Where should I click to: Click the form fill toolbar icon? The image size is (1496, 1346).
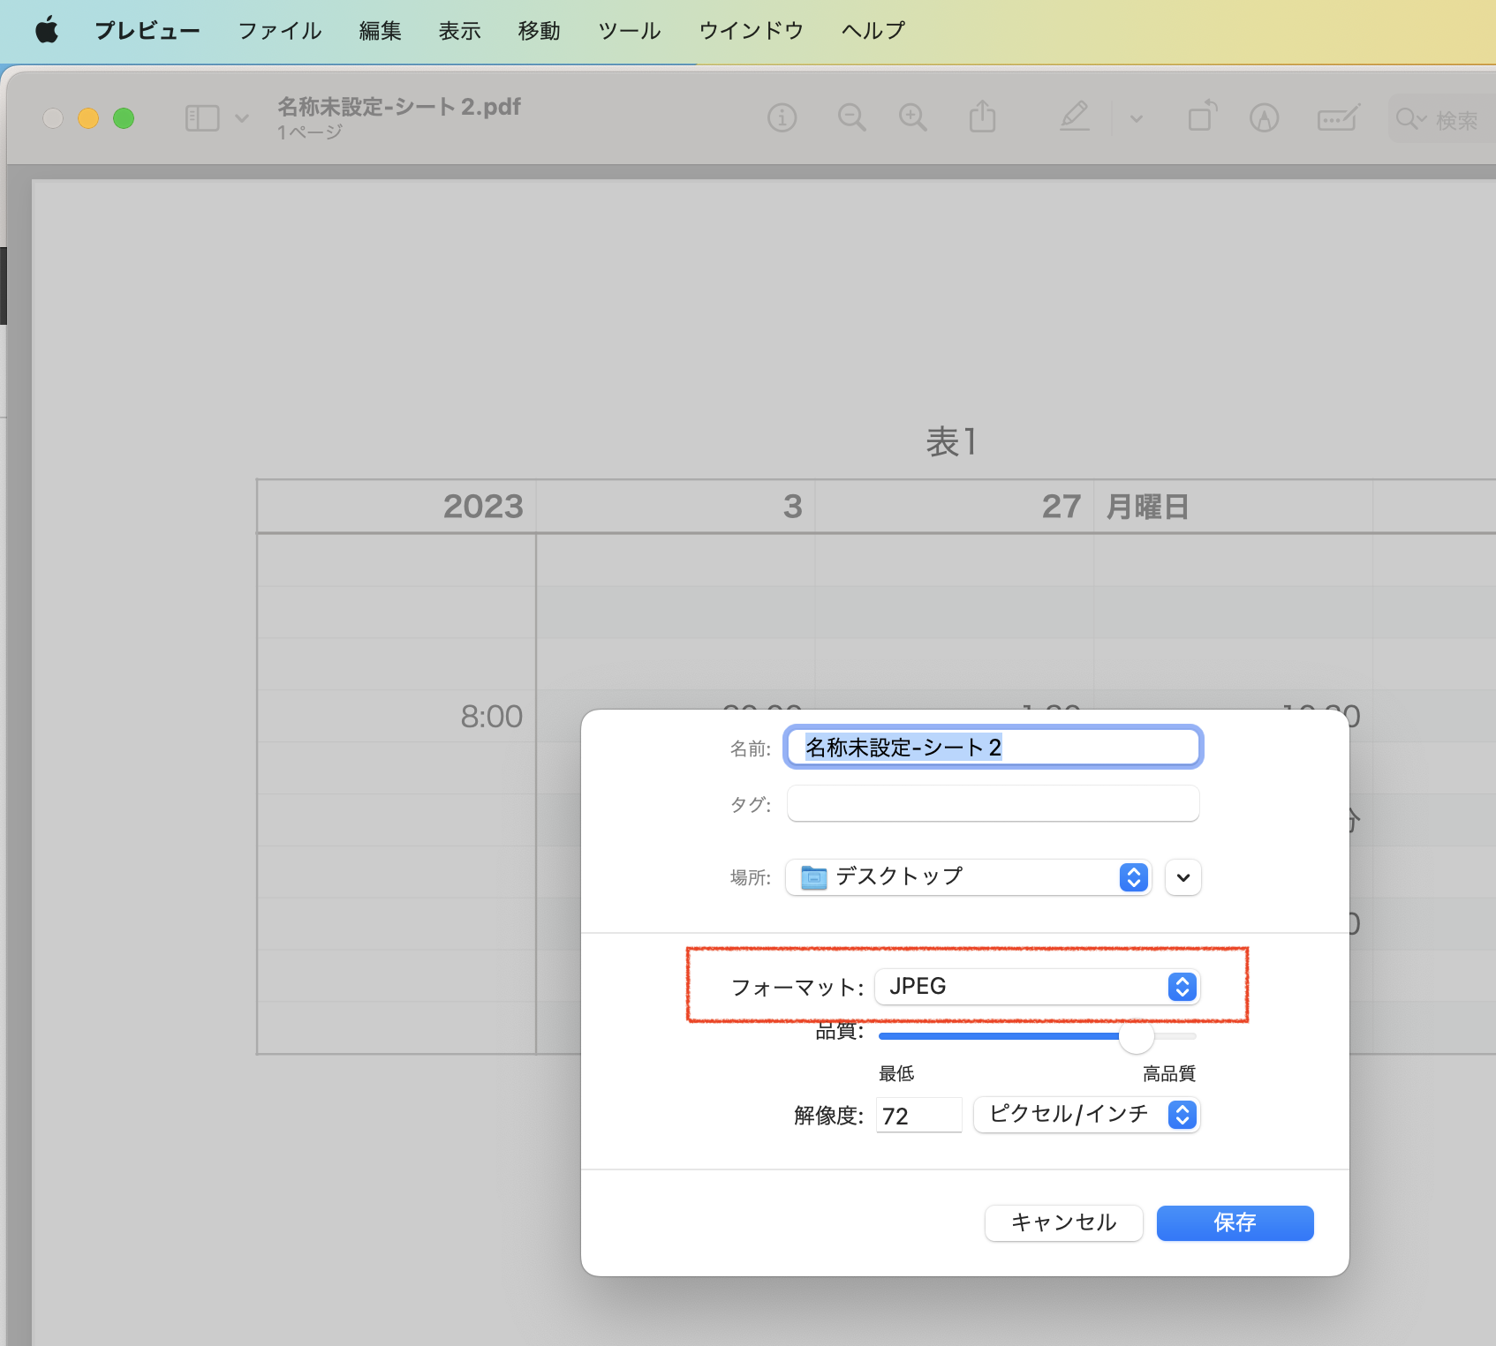[1337, 117]
